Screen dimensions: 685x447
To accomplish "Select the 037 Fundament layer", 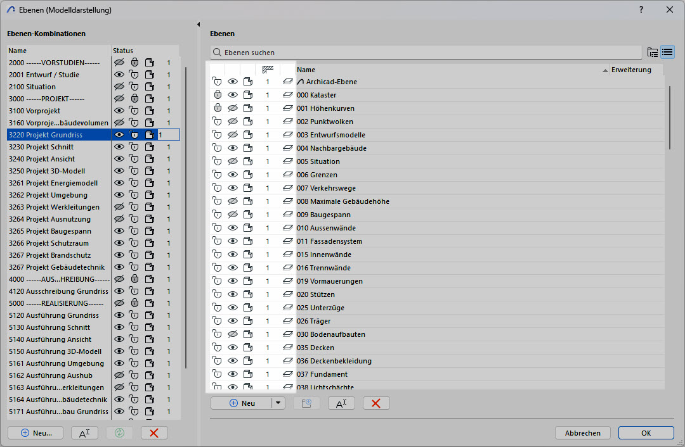I will tap(322, 374).
